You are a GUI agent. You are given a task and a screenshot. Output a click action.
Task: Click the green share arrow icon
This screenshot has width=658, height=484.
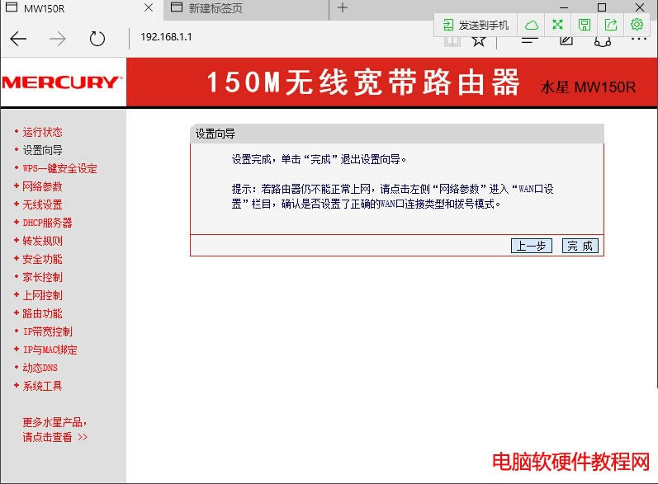coord(611,25)
